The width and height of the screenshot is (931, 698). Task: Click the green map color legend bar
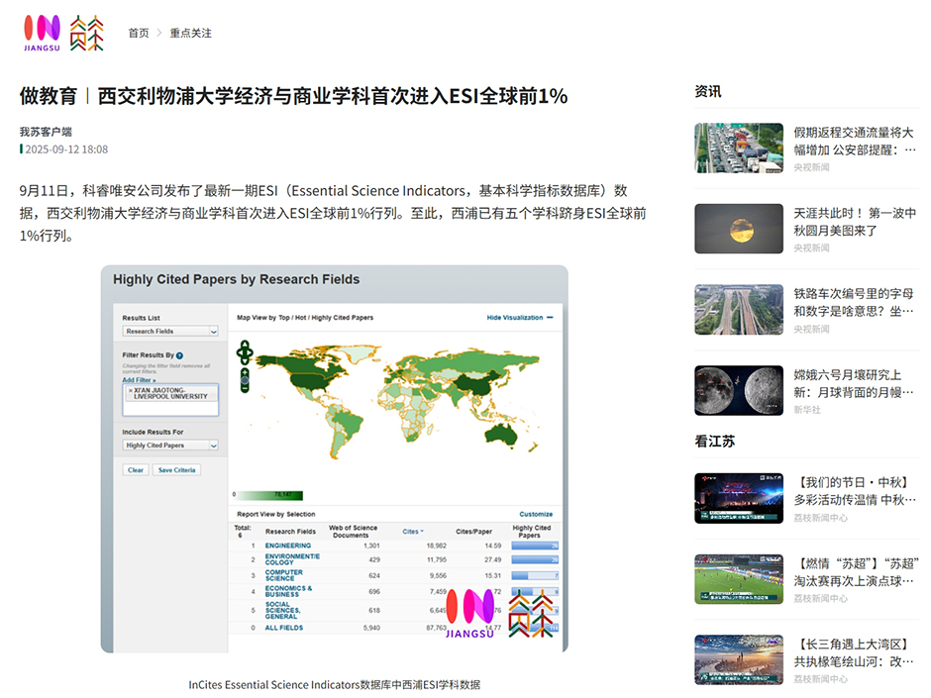(x=267, y=494)
